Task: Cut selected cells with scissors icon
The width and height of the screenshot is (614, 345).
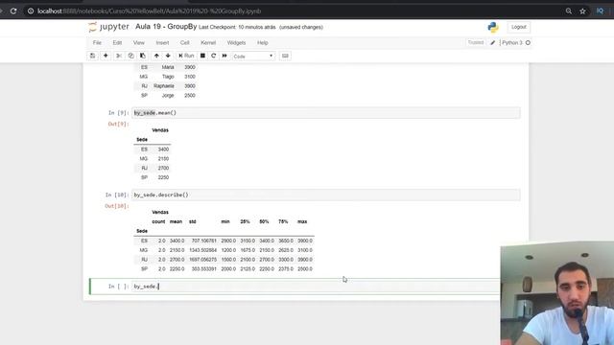Action: point(119,56)
